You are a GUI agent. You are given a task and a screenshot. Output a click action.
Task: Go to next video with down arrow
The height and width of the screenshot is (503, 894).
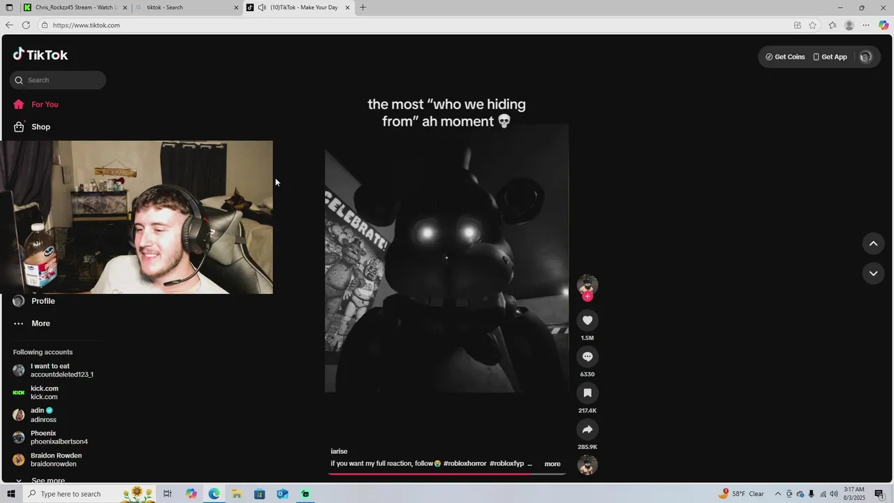click(873, 273)
